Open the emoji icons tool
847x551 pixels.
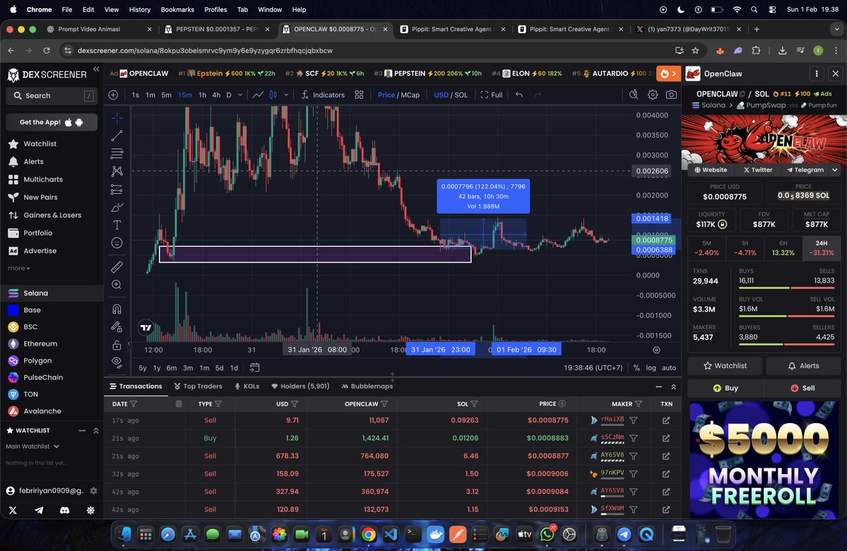pyautogui.click(x=117, y=242)
